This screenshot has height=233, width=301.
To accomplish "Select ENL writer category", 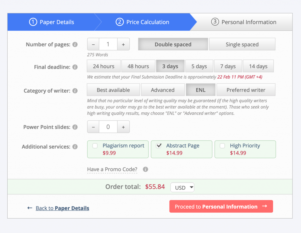I will coord(200,90).
